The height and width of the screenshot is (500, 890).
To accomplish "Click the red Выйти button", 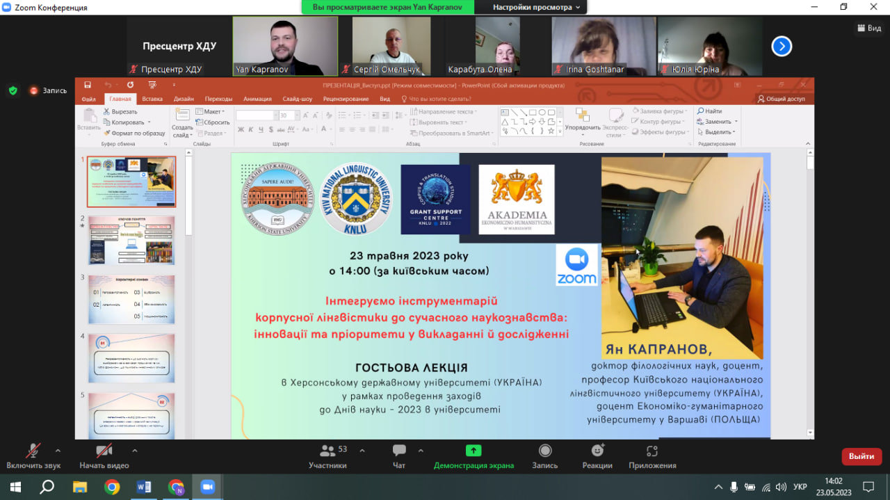I will 861,456.
